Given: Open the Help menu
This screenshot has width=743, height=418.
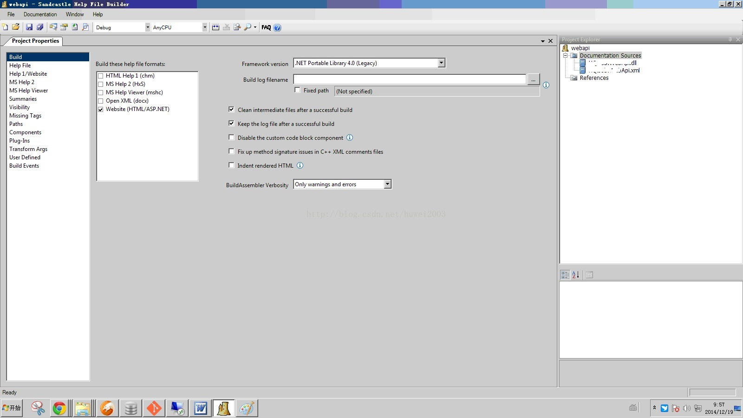Looking at the screenshot, I should [x=98, y=14].
